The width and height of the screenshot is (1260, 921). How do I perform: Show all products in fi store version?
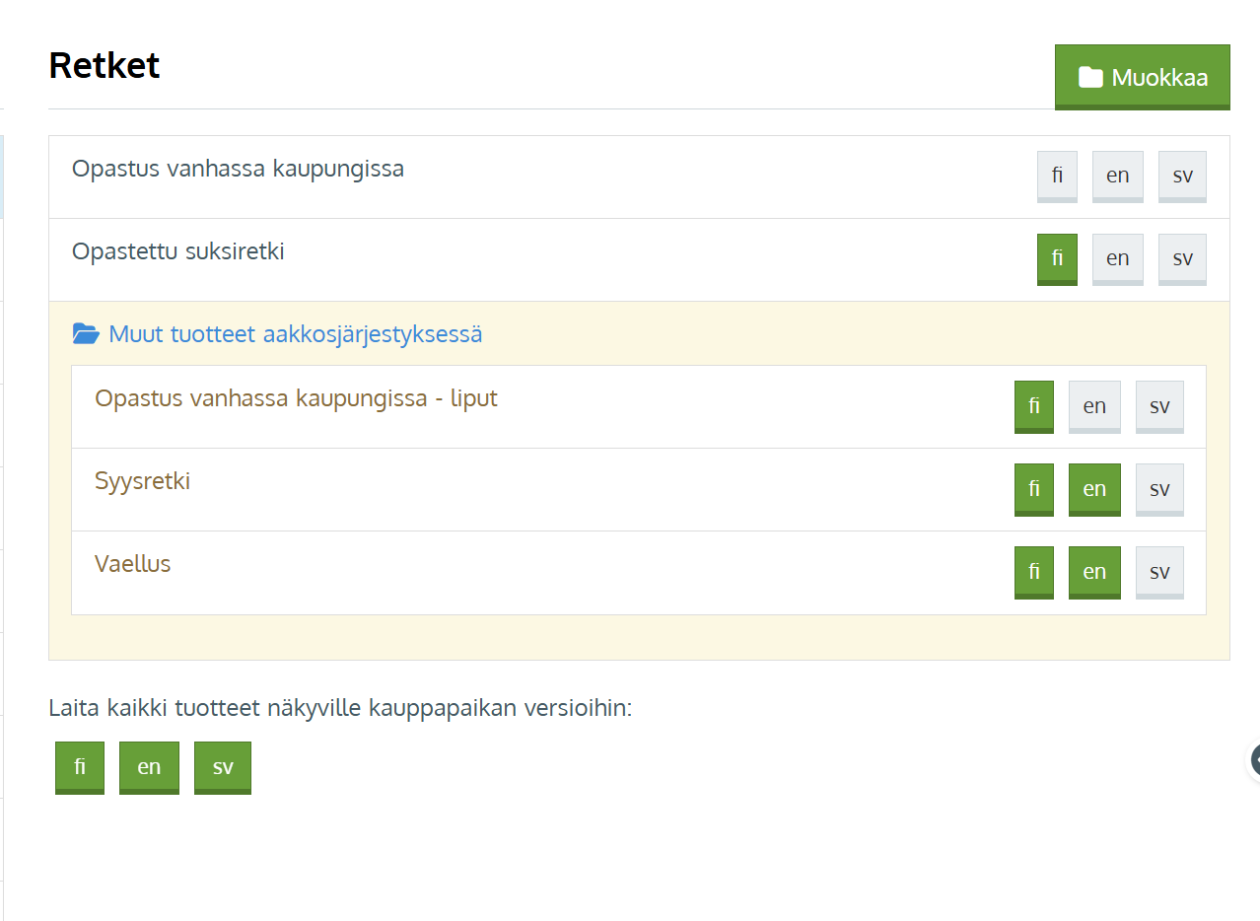[80, 766]
